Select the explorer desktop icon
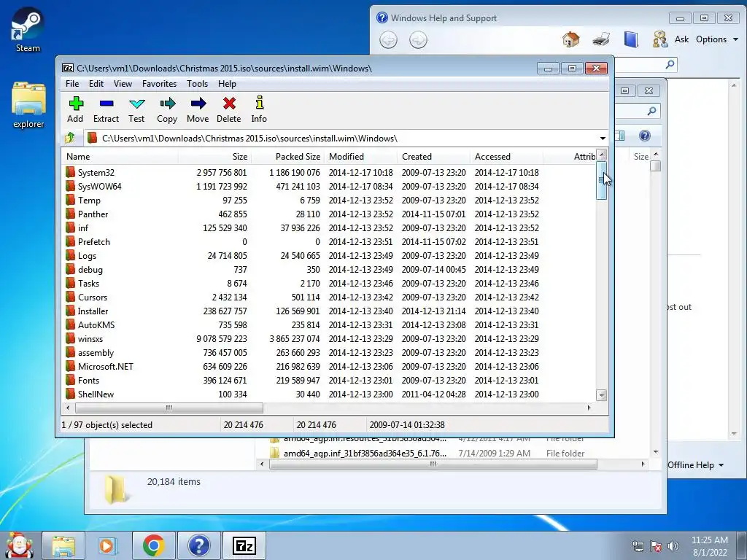 tap(28, 105)
